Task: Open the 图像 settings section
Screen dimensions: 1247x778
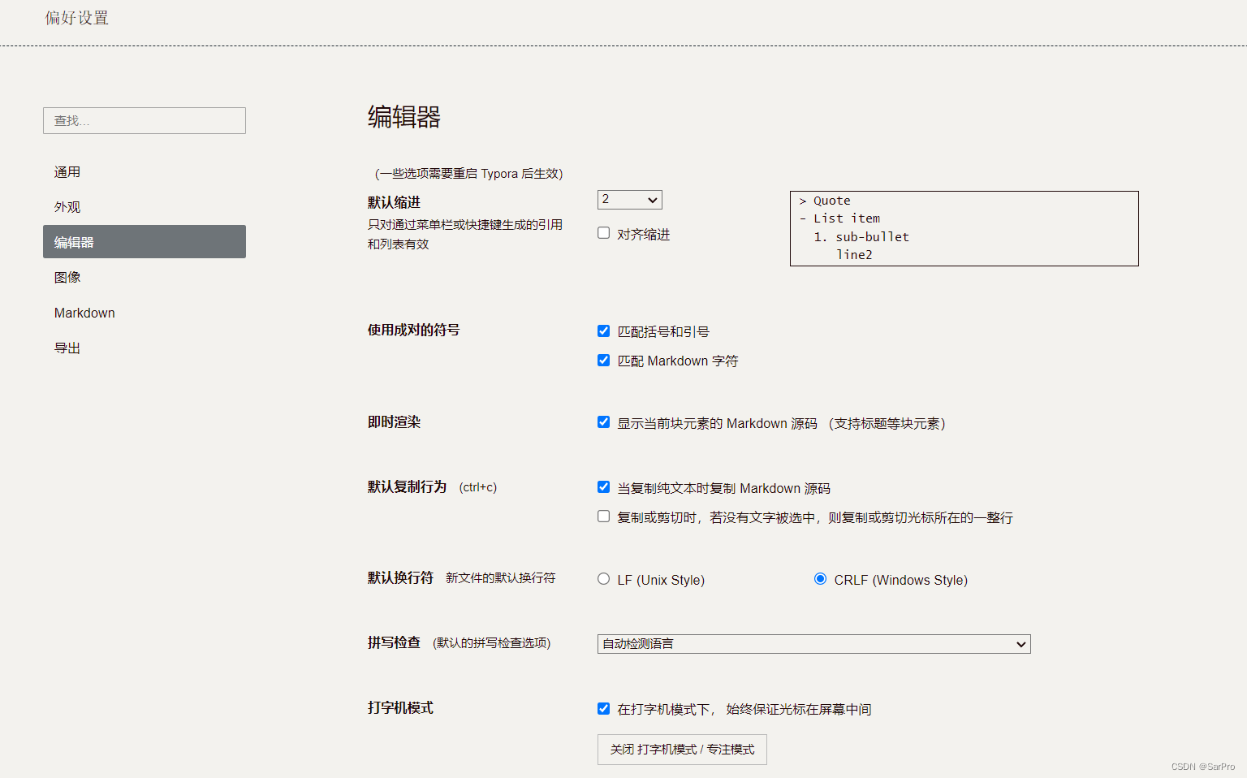Action: pyautogui.click(x=67, y=278)
